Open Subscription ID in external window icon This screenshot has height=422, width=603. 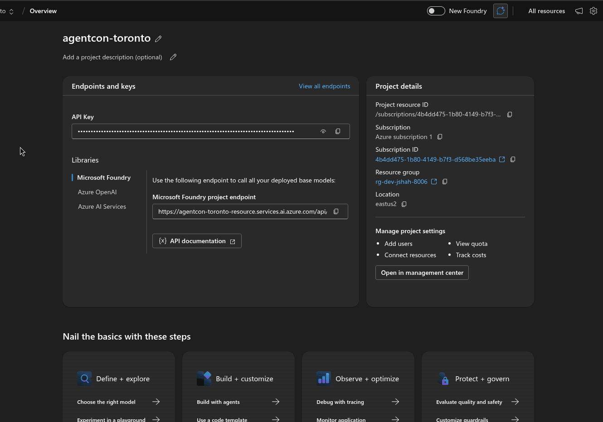[x=502, y=159]
